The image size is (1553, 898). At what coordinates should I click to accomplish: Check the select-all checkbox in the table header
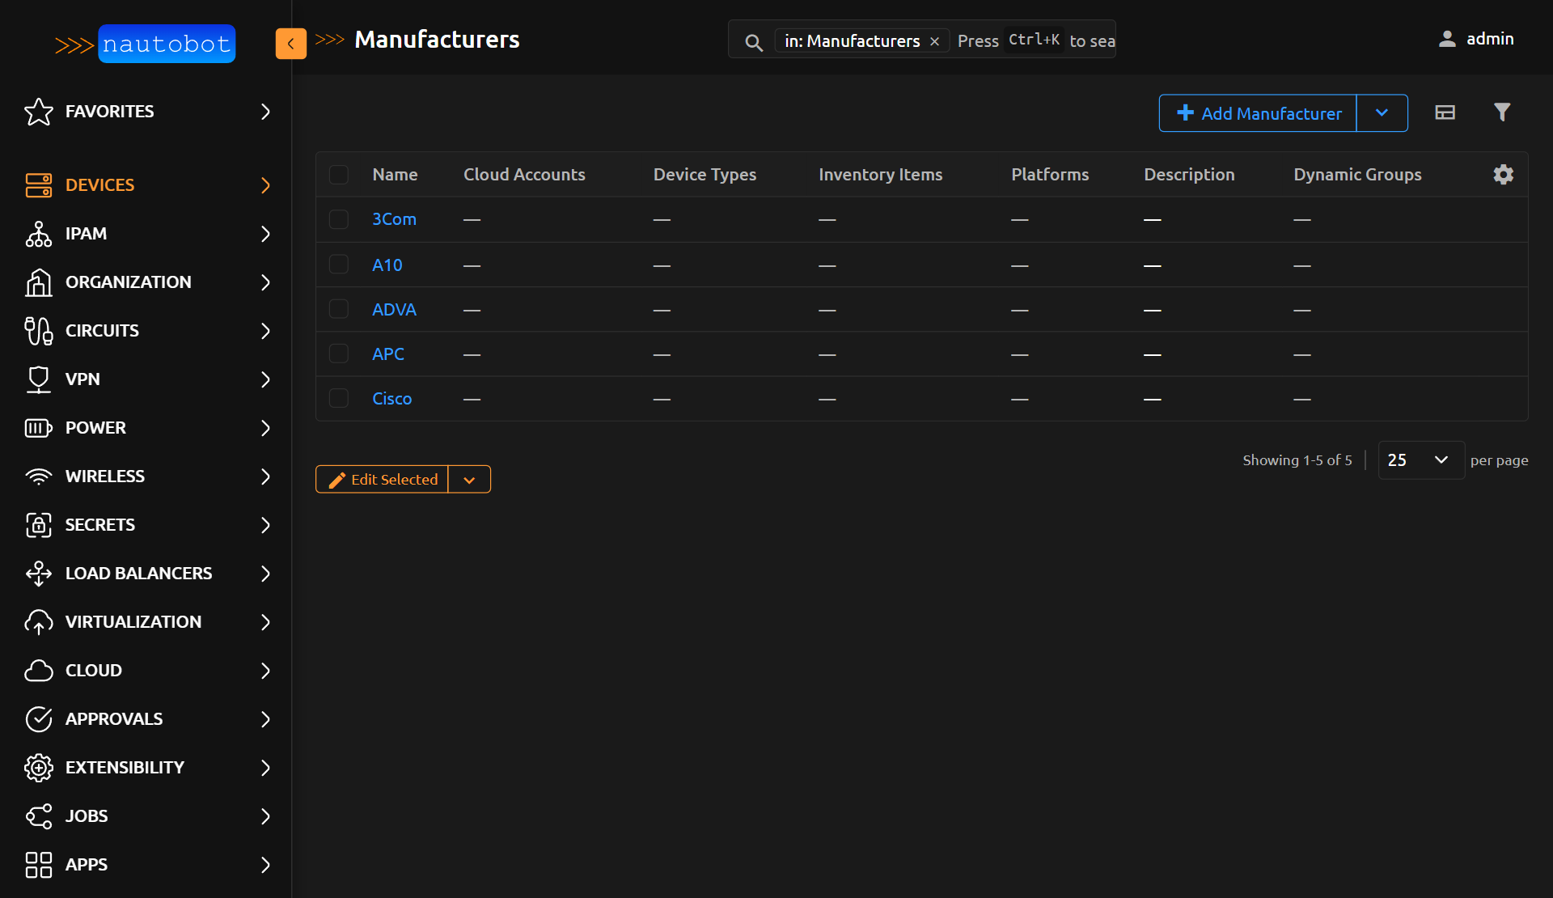point(339,174)
